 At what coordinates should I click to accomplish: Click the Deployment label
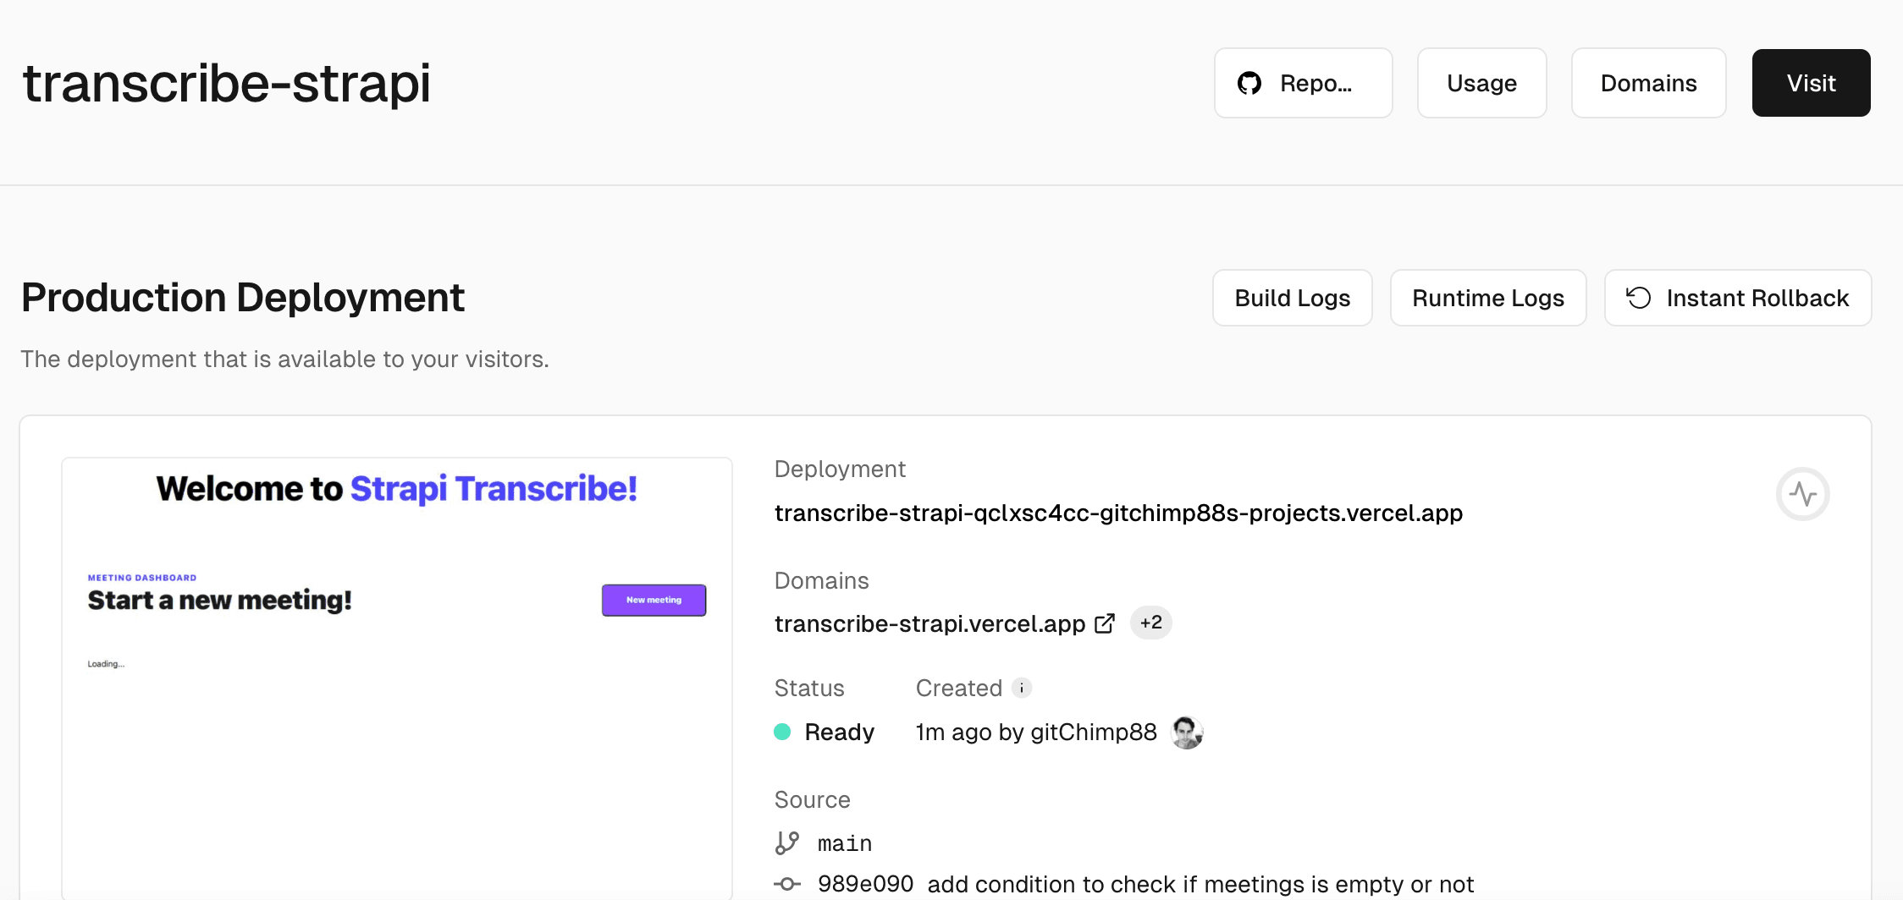840,469
